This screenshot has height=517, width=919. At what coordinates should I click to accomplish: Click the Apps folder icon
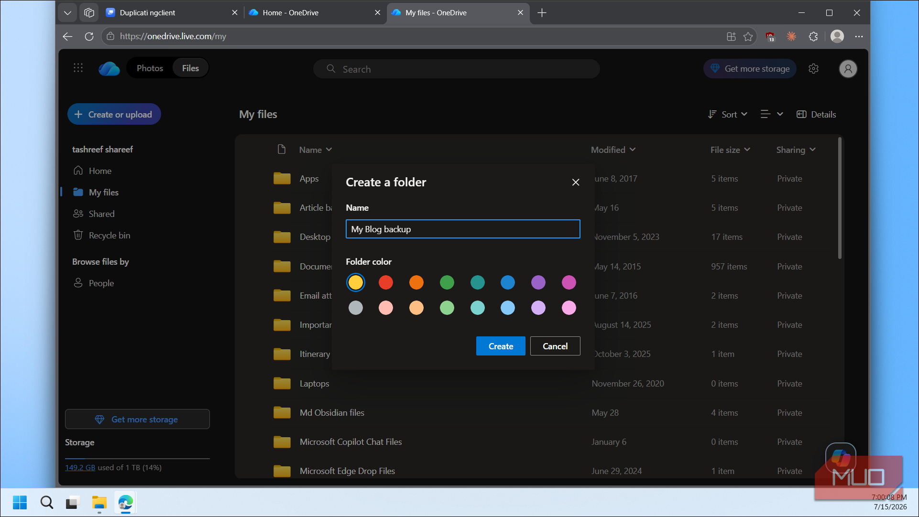(282, 179)
